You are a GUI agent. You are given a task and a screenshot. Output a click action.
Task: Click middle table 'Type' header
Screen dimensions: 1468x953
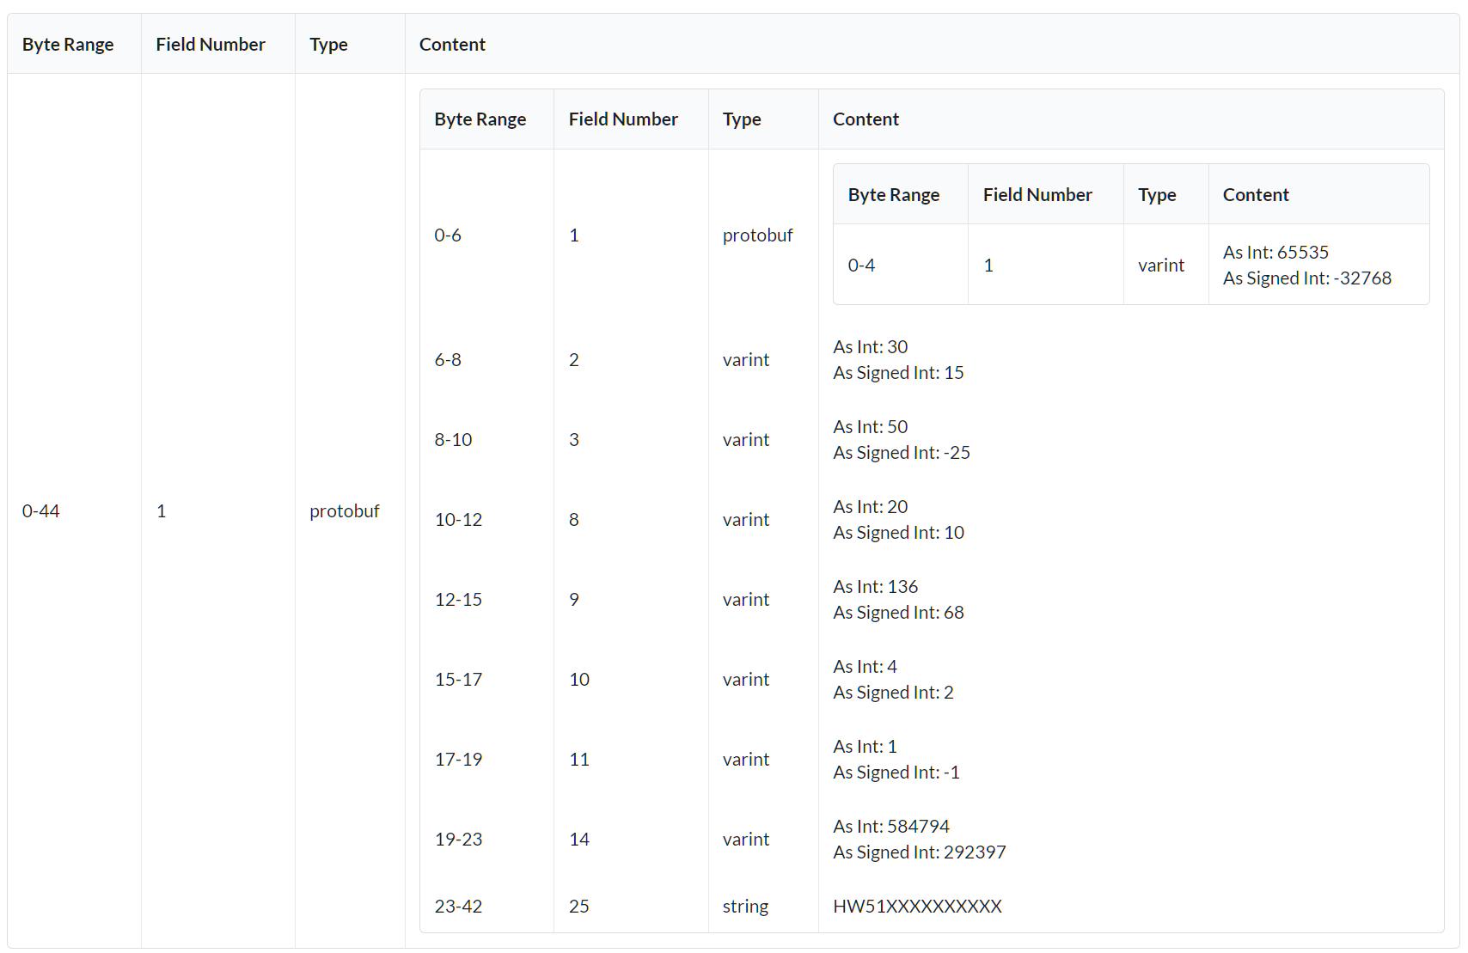point(742,119)
